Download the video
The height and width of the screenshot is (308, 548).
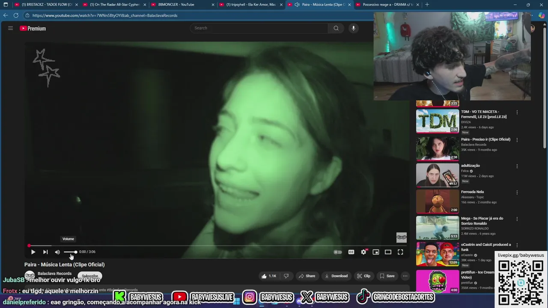[x=336, y=276]
